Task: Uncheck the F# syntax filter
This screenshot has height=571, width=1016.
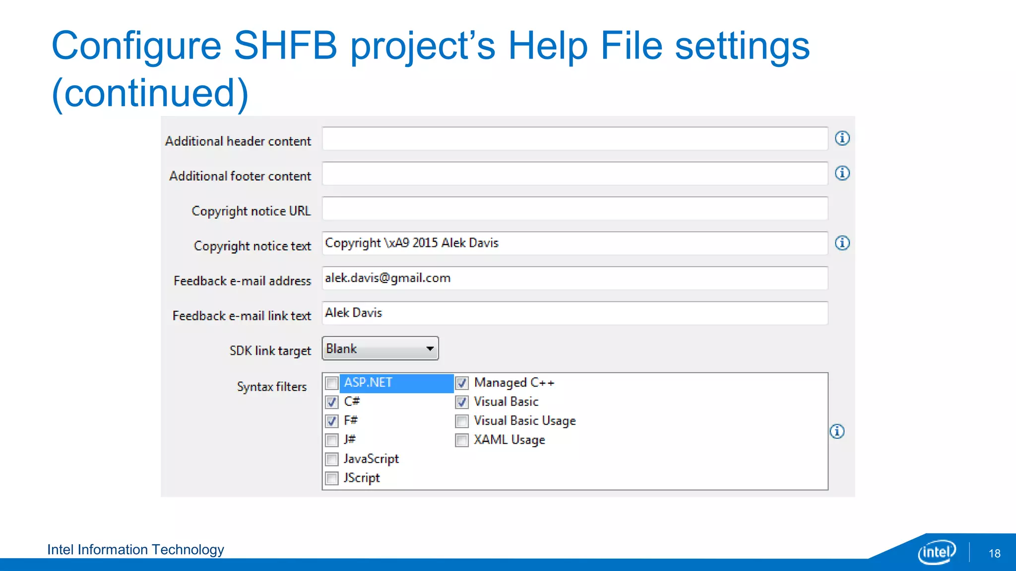Action: [332, 421]
